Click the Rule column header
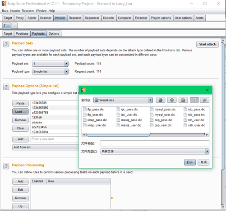 pos(78,181)
